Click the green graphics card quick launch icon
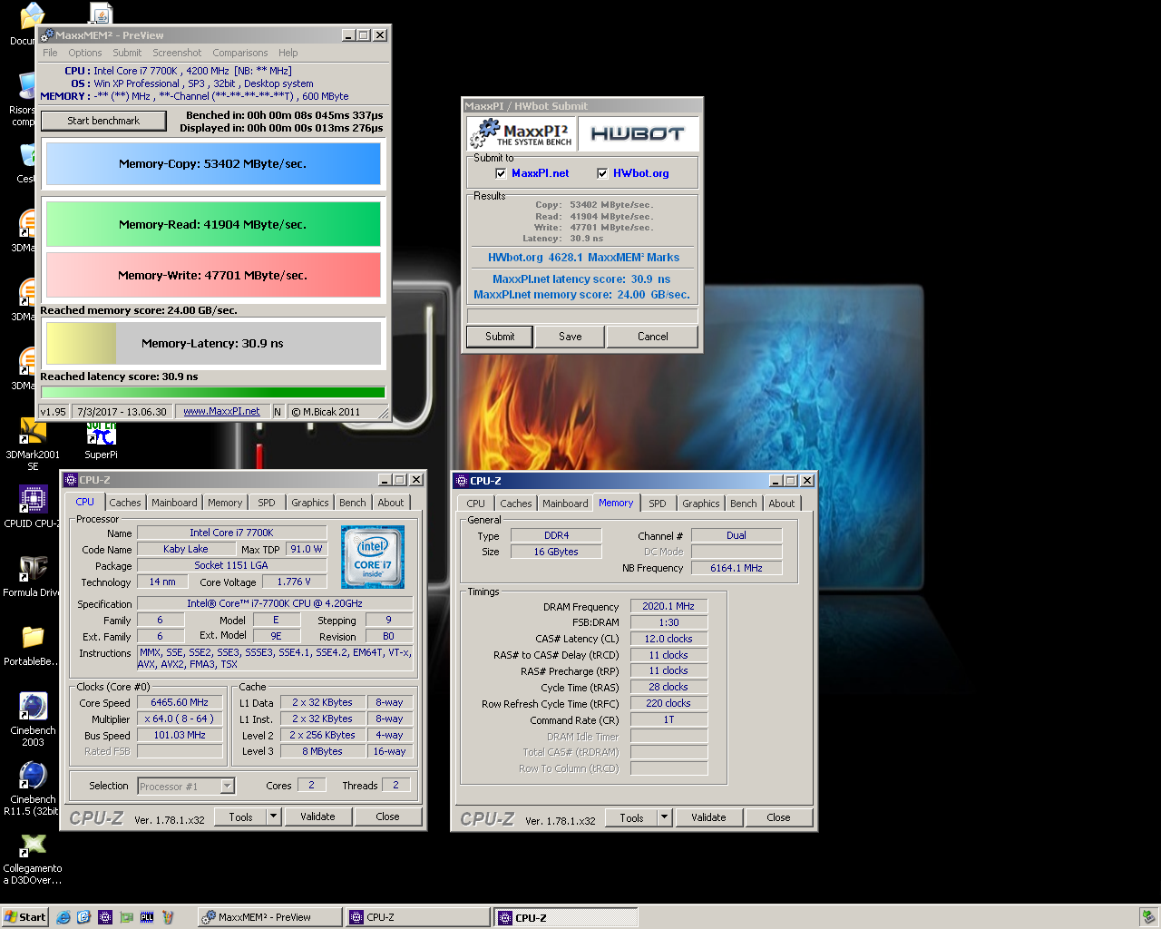The image size is (1161, 929). (x=126, y=917)
